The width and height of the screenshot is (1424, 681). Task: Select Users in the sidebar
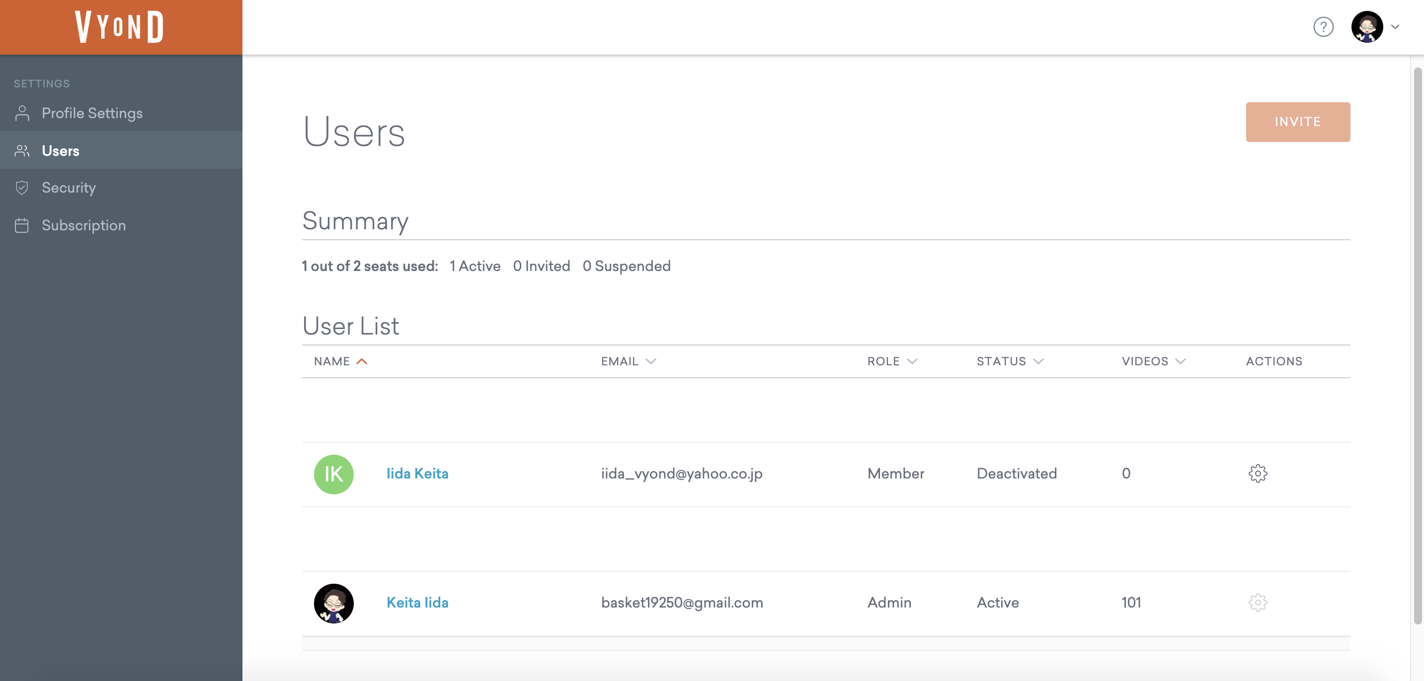121,150
